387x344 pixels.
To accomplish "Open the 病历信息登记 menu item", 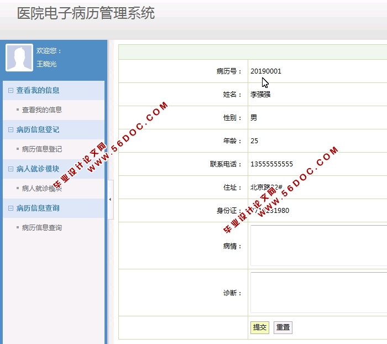I will point(41,149).
